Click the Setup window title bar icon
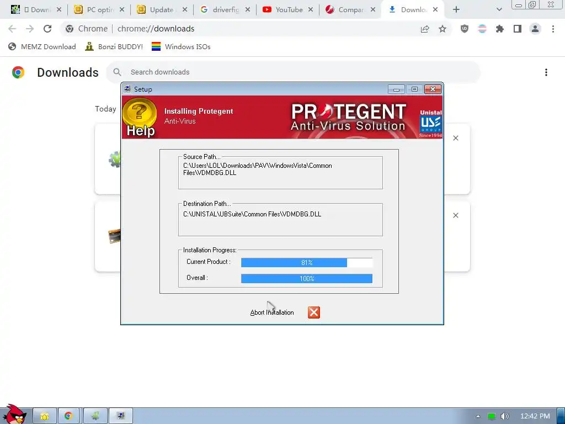 [127, 89]
